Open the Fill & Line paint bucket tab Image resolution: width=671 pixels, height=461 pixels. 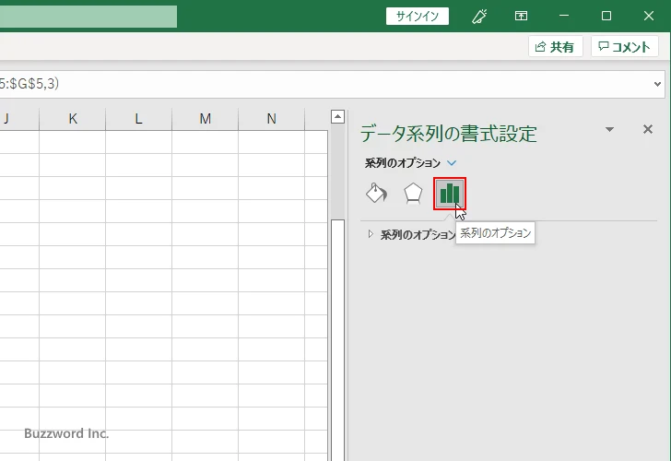tap(376, 193)
